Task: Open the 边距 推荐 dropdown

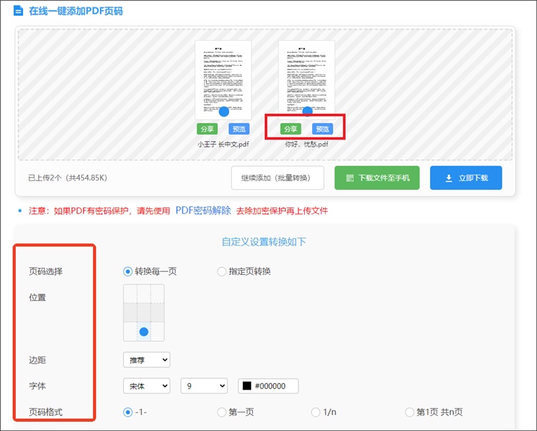Action: click(147, 360)
